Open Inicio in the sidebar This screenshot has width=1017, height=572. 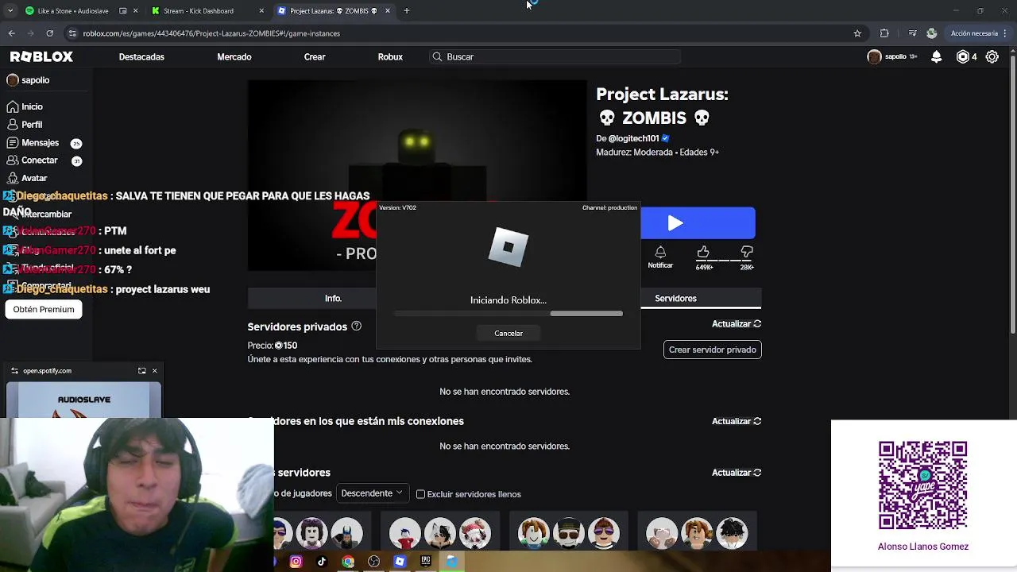[x=25, y=106]
